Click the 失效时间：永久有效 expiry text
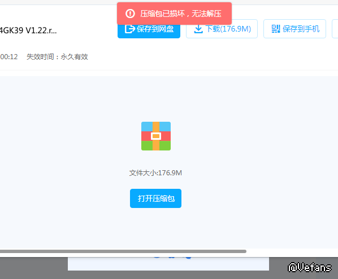 (57, 57)
